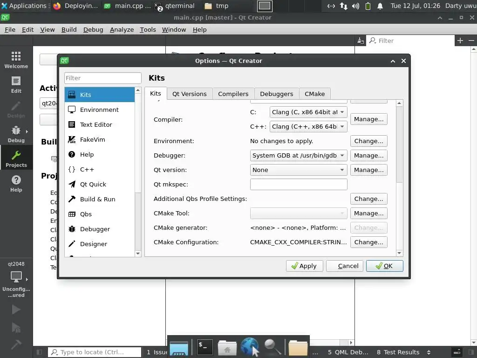Open the Qt version dropdown showing None

click(x=299, y=170)
